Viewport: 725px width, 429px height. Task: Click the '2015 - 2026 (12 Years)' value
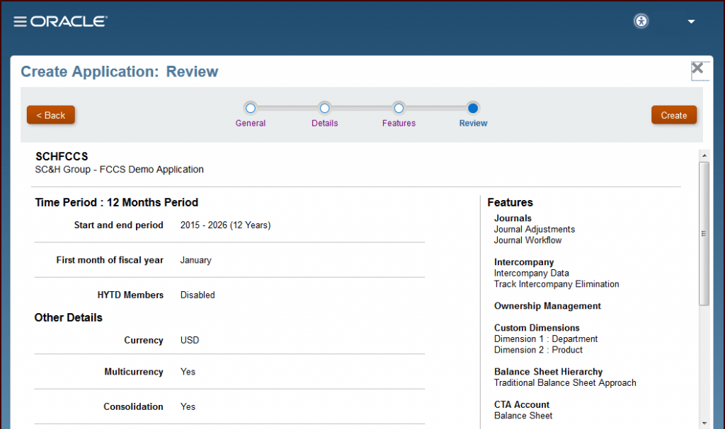tap(226, 225)
